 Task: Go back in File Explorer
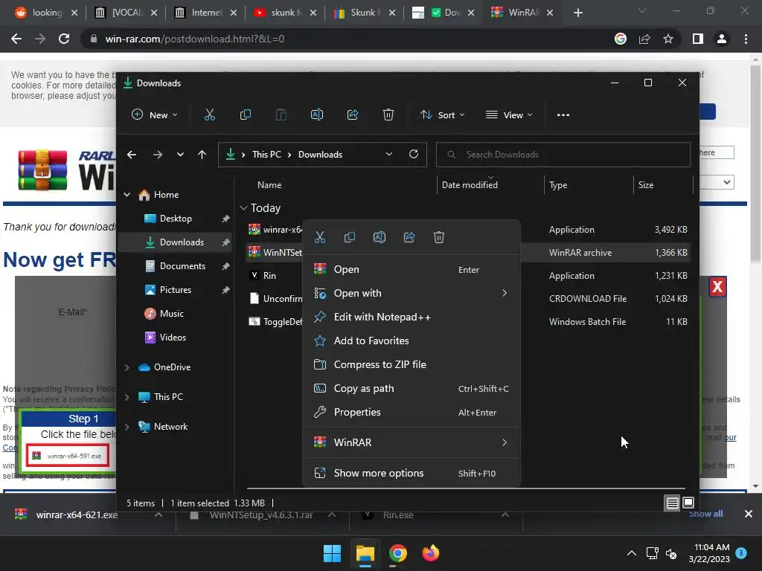(132, 155)
